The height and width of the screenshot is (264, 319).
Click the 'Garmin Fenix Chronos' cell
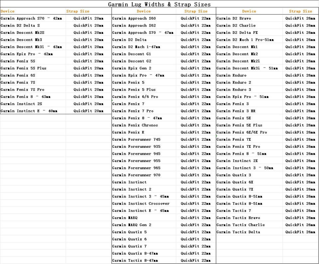pyautogui.click(x=144, y=125)
